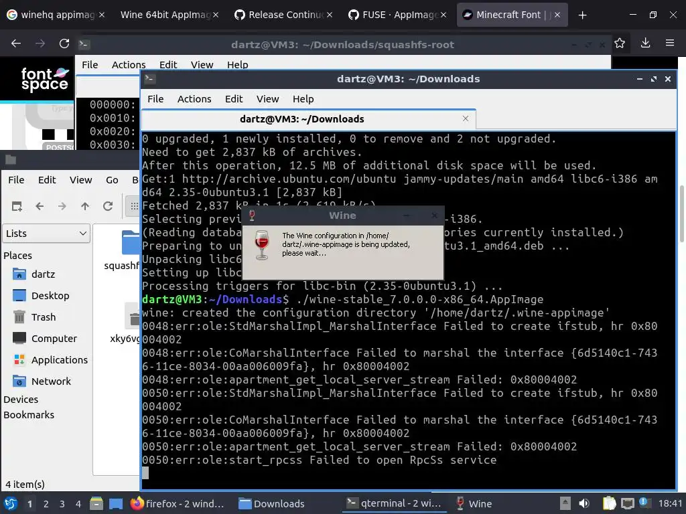This screenshot has width=686, height=514.
Task: Open the Firefox hamburger menu
Action: pos(670,43)
